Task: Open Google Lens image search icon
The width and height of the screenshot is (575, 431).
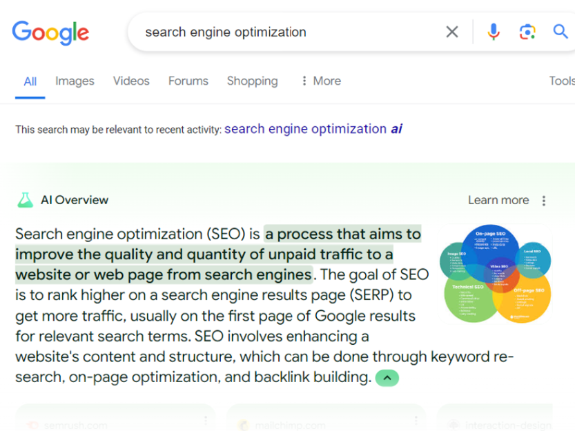Action: (527, 32)
